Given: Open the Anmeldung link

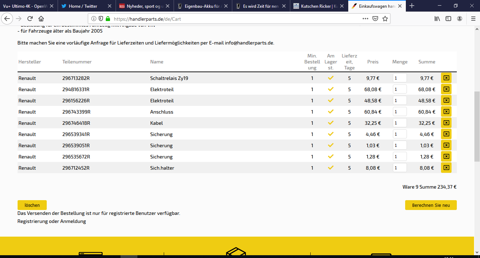Looking at the screenshot, I should pyautogui.click(x=73, y=221).
